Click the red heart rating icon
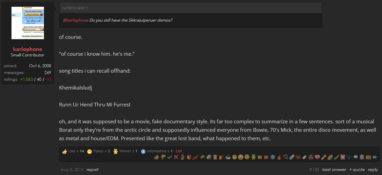382x175 pixels. 317,157
